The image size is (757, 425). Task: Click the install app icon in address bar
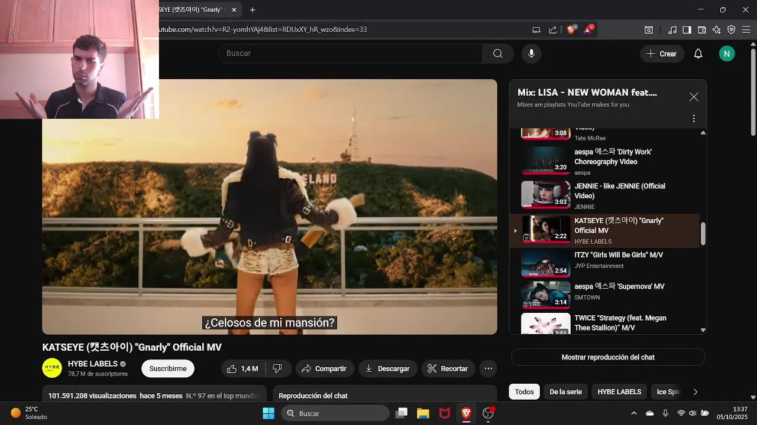[x=536, y=30]
